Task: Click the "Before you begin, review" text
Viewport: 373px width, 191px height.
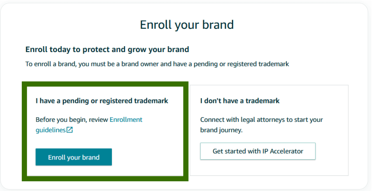Action: [x=72, y=120]
